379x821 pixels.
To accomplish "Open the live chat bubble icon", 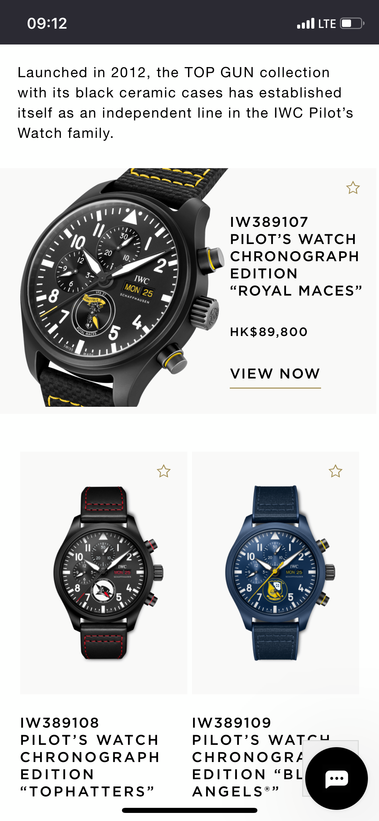I will pyautogui.click(x=337, y=778).
